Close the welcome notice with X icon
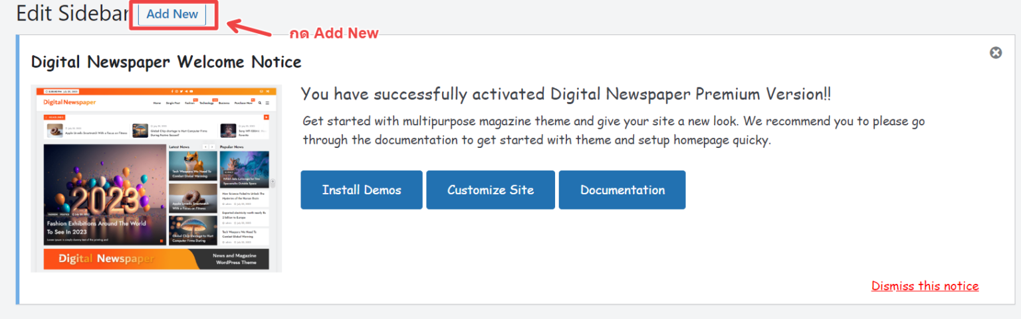This screenshot has width=1021, height=319. 996,52
